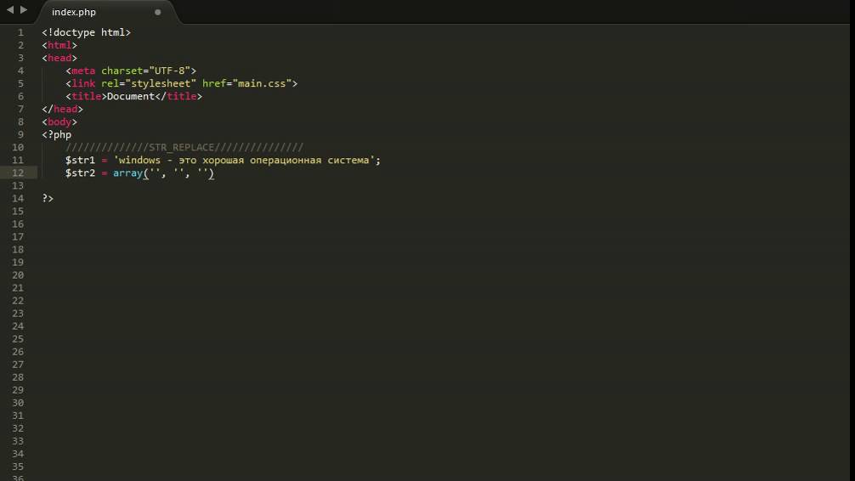This screenshot has width=855, height=481.
Task: Click line number 9 in the gutter
Action: click(x=20, y=135)
